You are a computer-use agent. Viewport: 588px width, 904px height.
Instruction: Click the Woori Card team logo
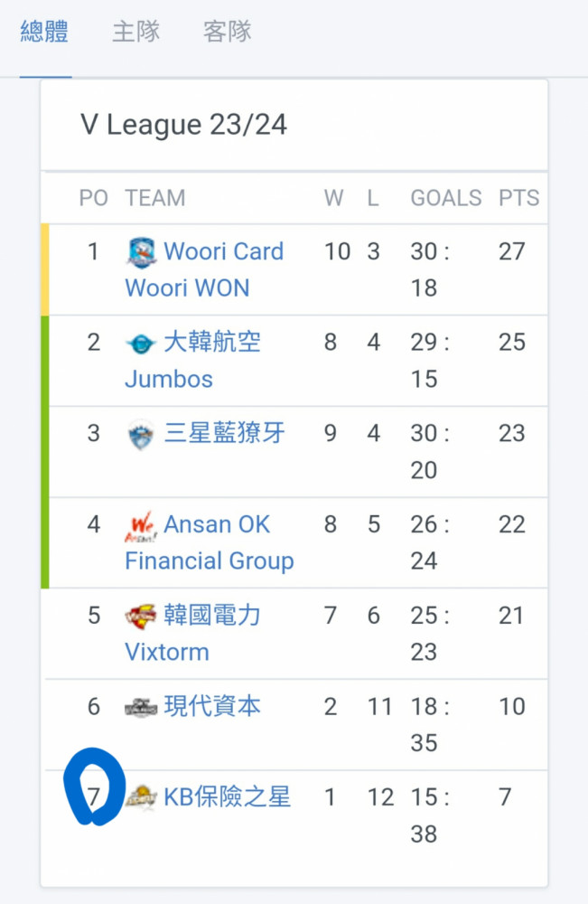tap(141, 252)
